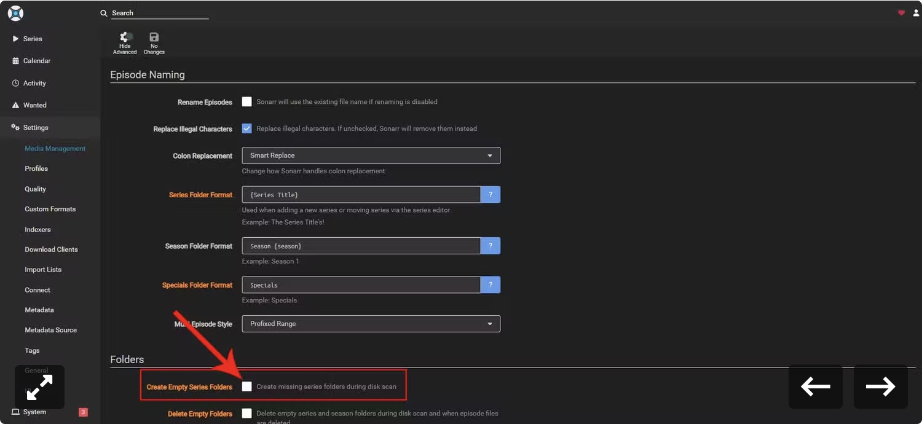Viewport: 922px width, 424px height.
Task: Click help button for Specials Folder Format
Action: 491,285
